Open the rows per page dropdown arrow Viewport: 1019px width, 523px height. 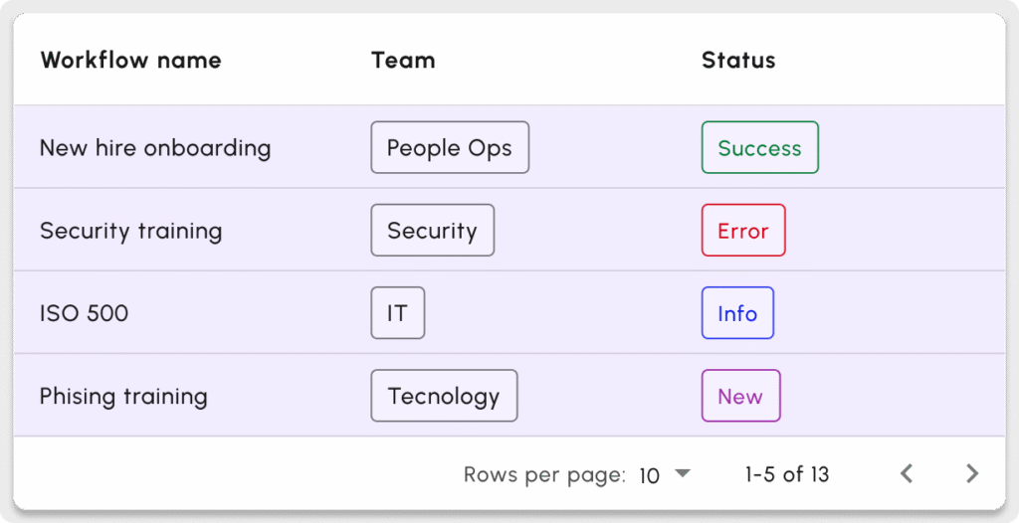click(x=683, y=474)
